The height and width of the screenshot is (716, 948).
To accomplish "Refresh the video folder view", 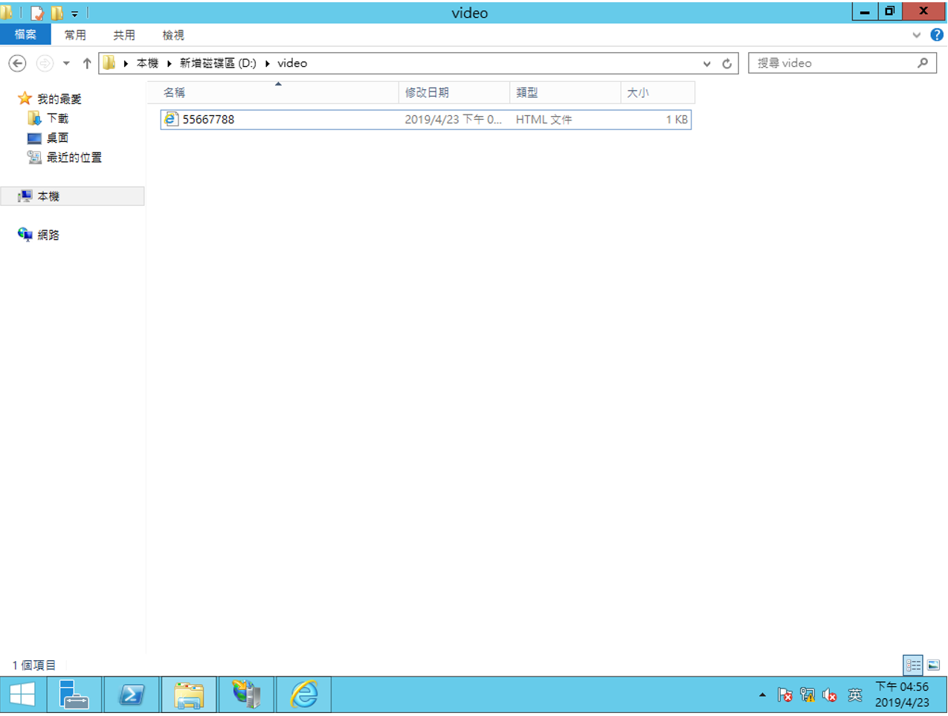I will click(727, 63).
